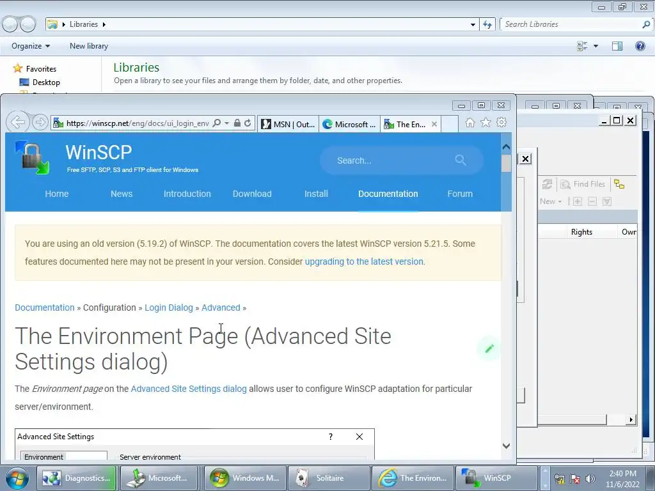Open the New dropdown in WinSCP window
655x491 pixels.
[x=551, y=201]
